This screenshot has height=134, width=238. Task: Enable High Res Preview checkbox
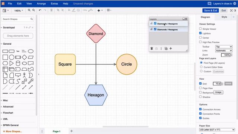(200, 42)
